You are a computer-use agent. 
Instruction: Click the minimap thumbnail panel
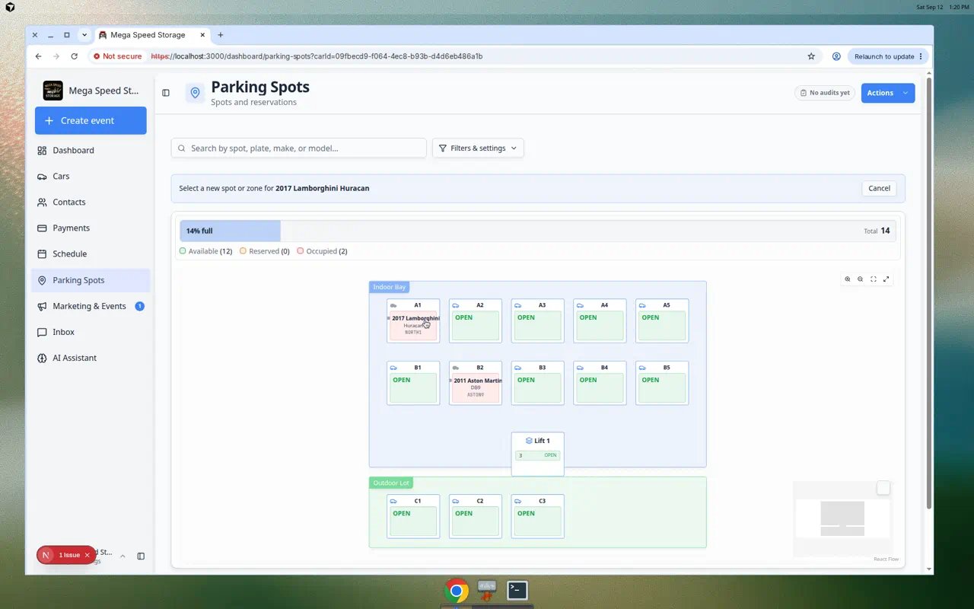pos(842,518)
